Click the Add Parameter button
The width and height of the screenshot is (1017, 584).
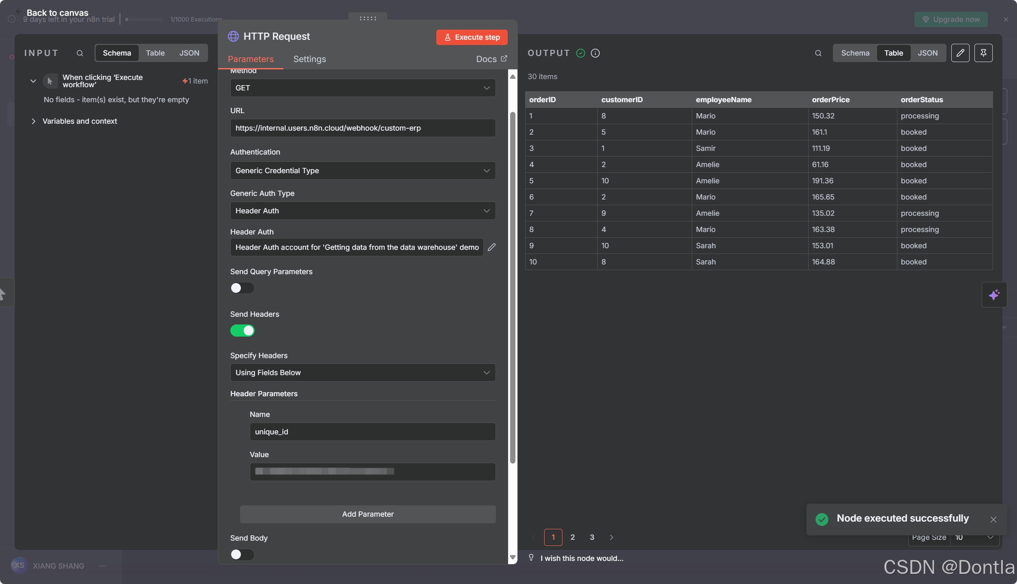coord(368,514)
